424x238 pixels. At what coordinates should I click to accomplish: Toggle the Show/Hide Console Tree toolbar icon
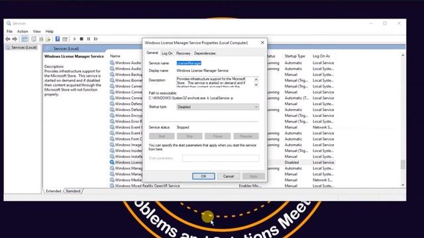[25, 39]
